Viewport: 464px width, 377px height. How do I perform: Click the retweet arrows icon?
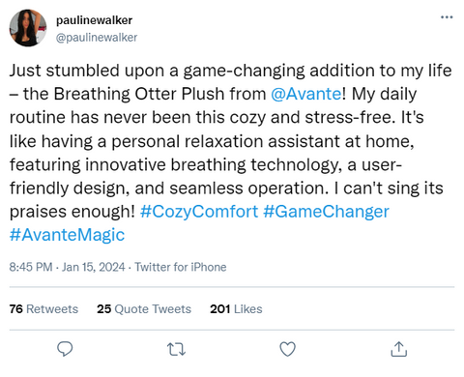pyautogui.click(x=176, y=349)
